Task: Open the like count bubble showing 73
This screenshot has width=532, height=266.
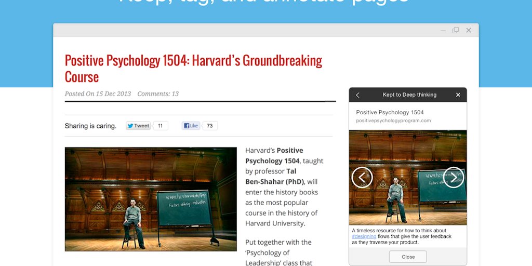Action: coord(210,126)
